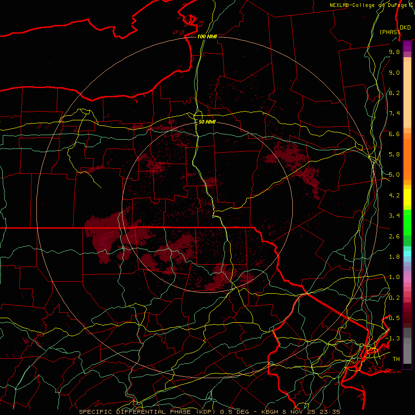Click the 8.2 value on the scale

[394, 93]
